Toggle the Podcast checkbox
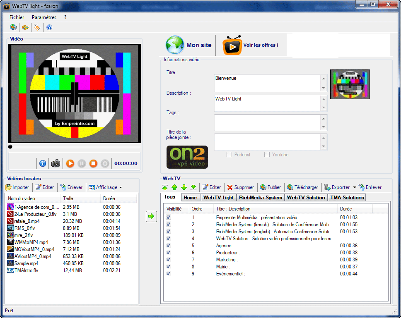The height and width of the screenshot is (318, 401). point(229,155)
